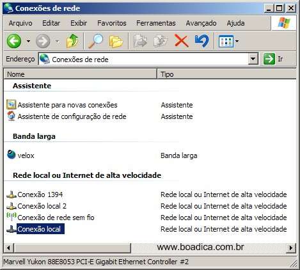Select the Conexão local 2 entry
The height and width of the screenshot is (270, 300).
click(42, 206)
